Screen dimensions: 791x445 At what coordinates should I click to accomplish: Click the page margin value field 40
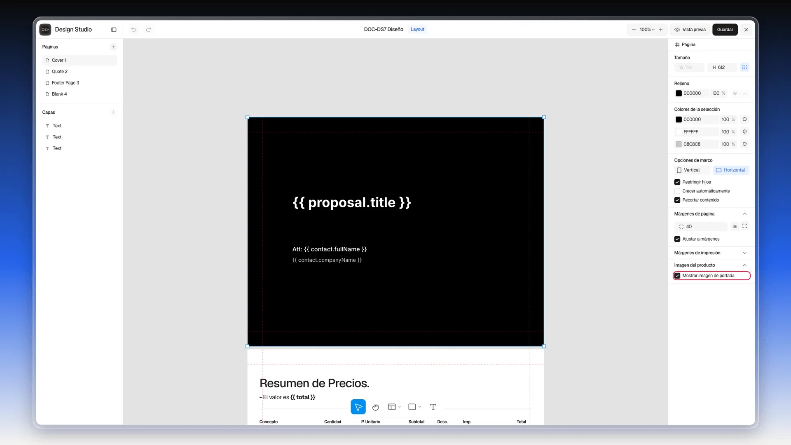click(x=701, y=227)
